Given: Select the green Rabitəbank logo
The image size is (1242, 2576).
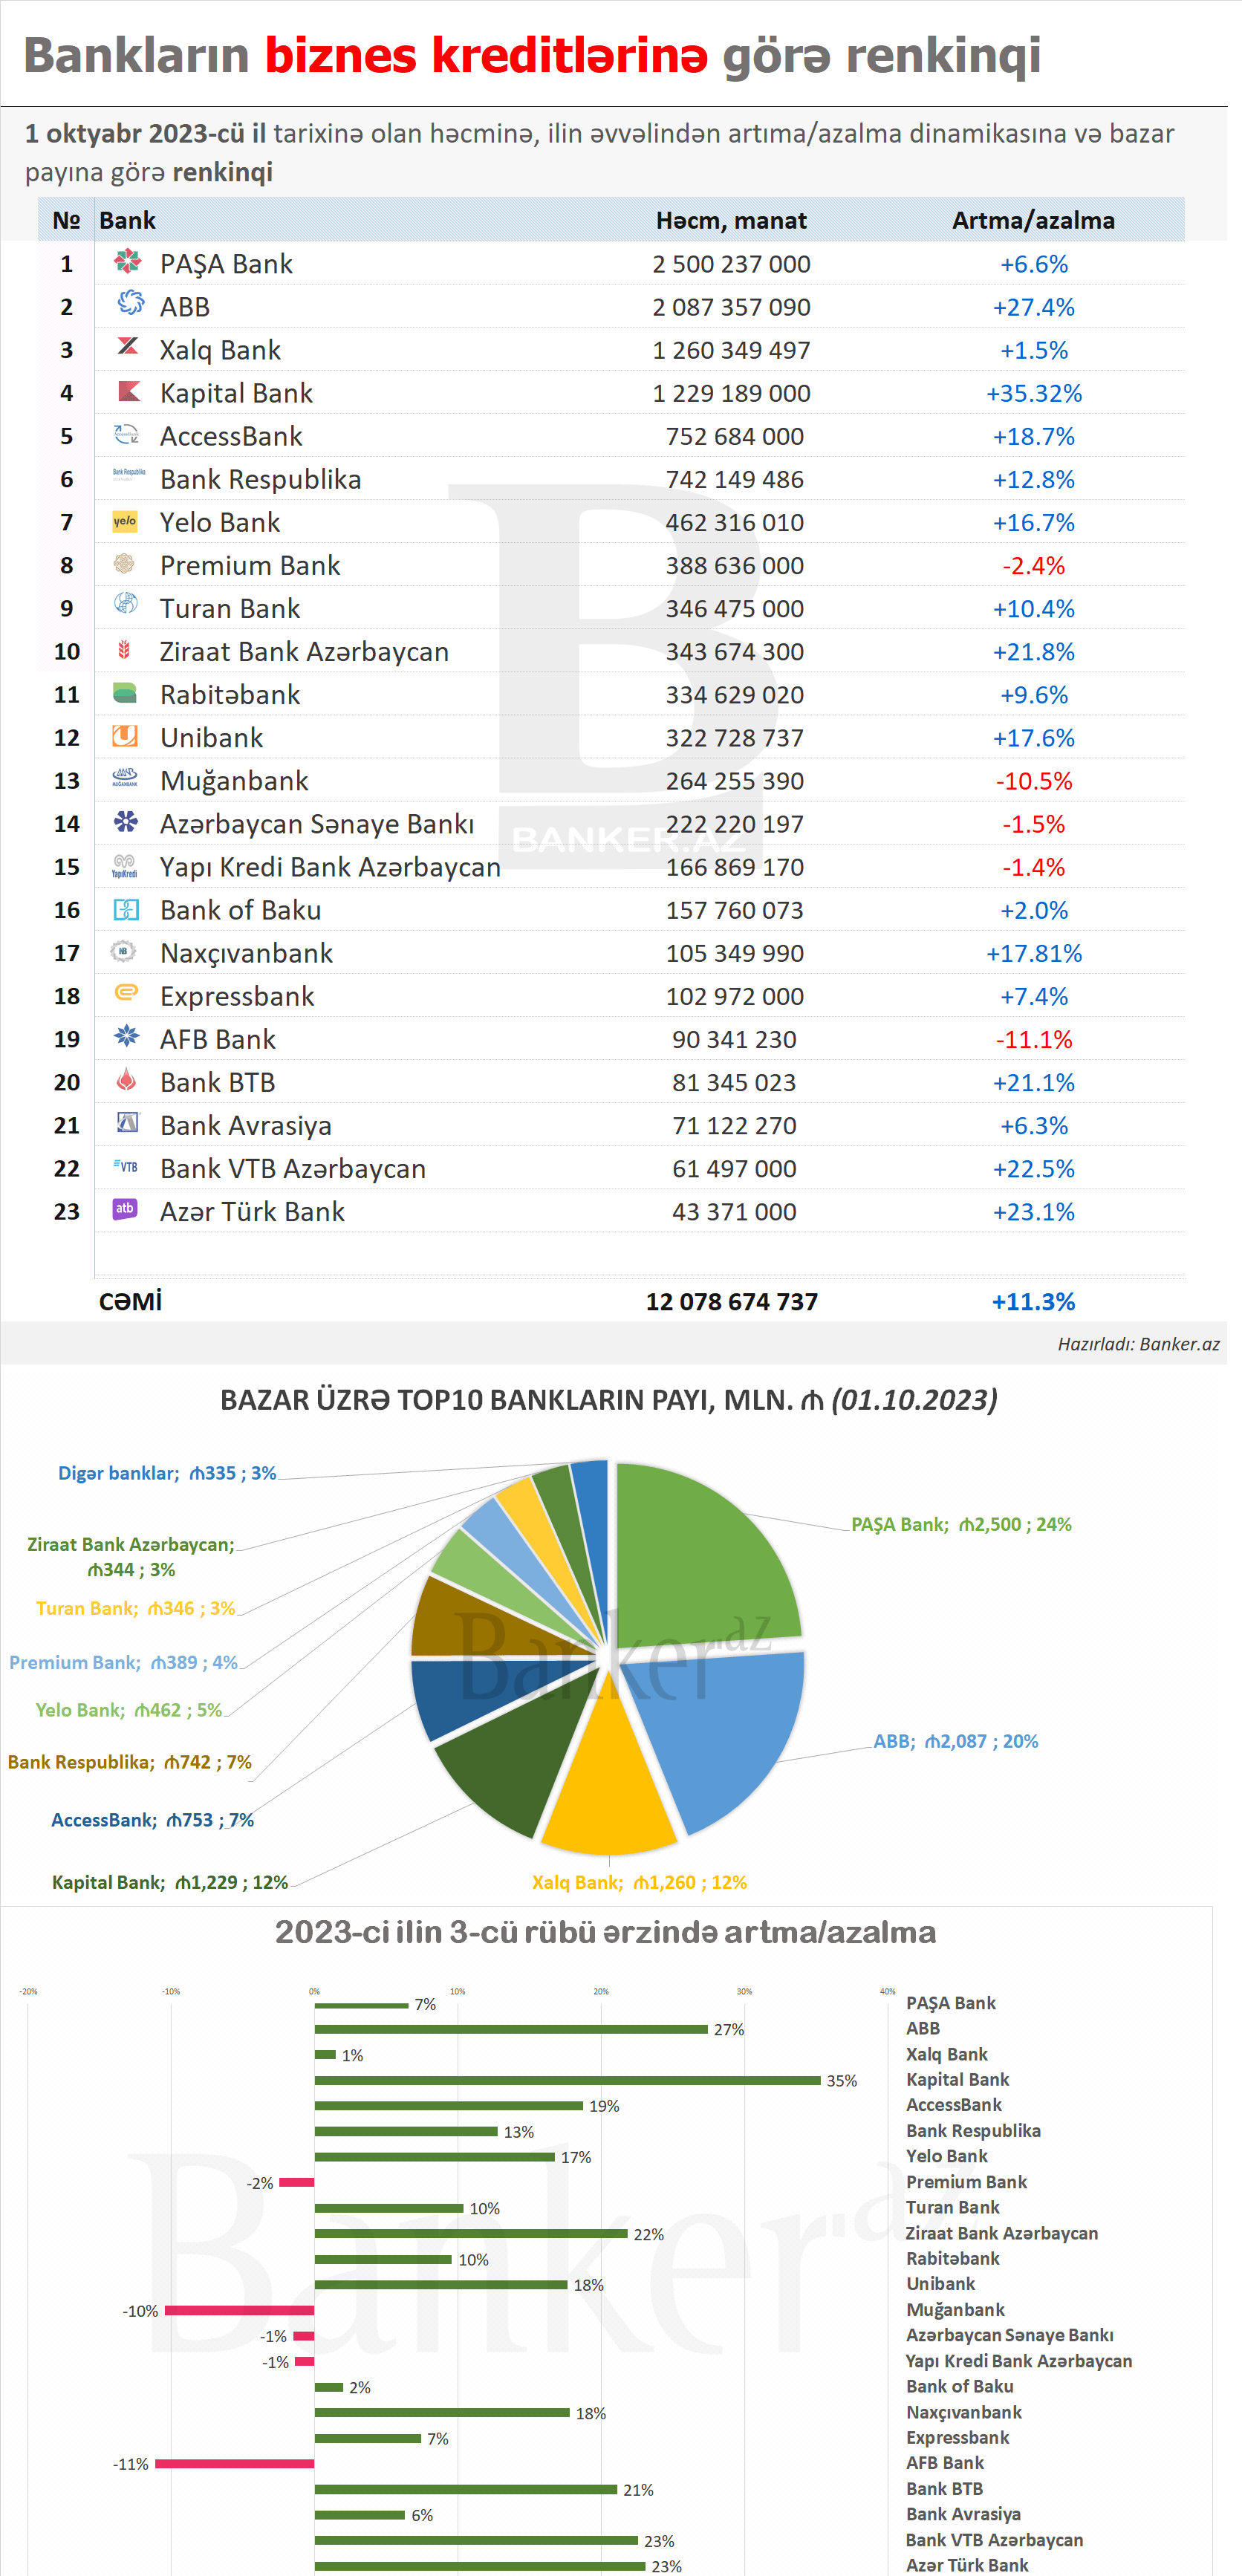Looking at the screenshot, I should 125,693.
